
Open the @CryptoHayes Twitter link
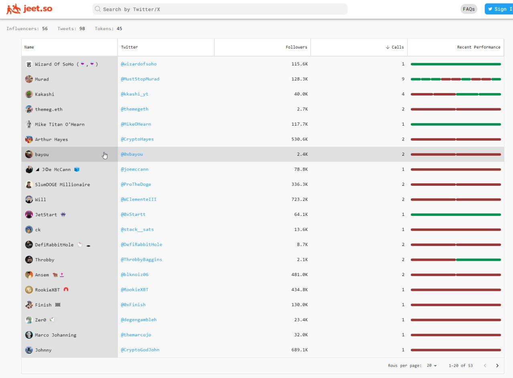pyautogui.click(x=137, y=139)
